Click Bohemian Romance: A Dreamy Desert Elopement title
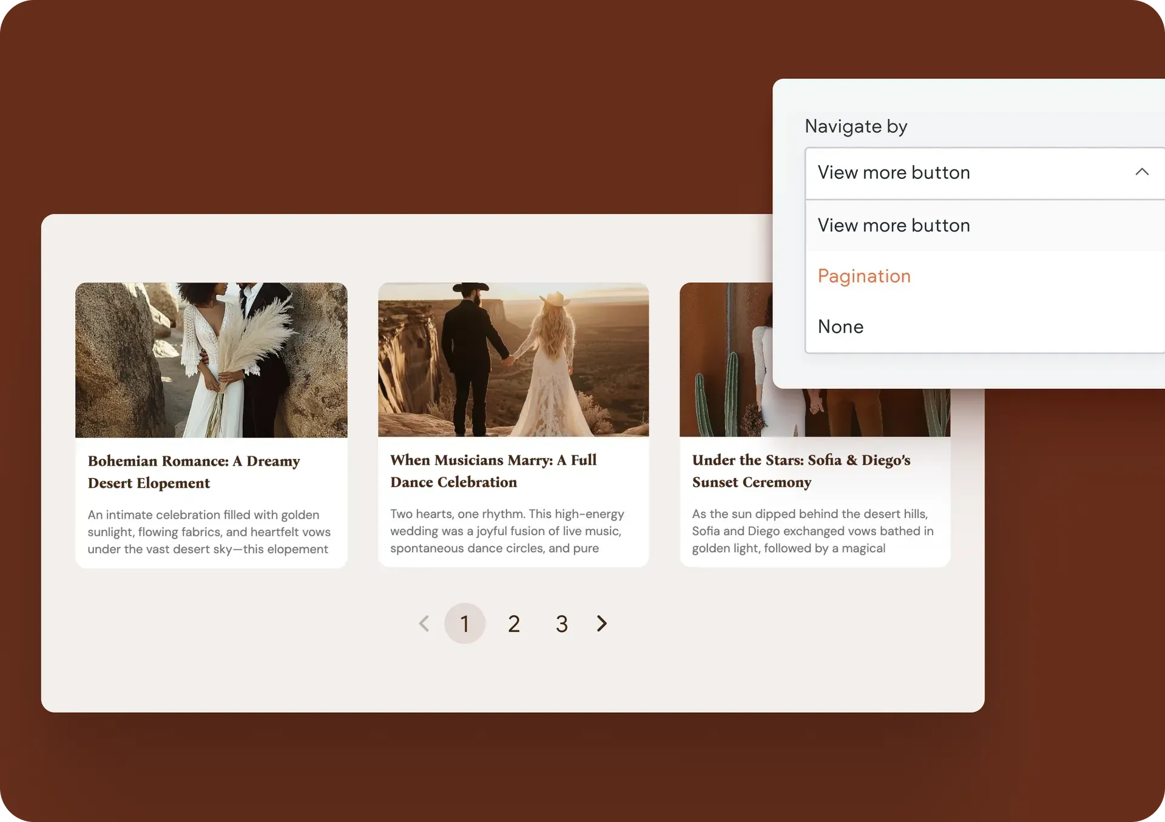Screen dimensions: 1165x822 (x=194, y=471)
